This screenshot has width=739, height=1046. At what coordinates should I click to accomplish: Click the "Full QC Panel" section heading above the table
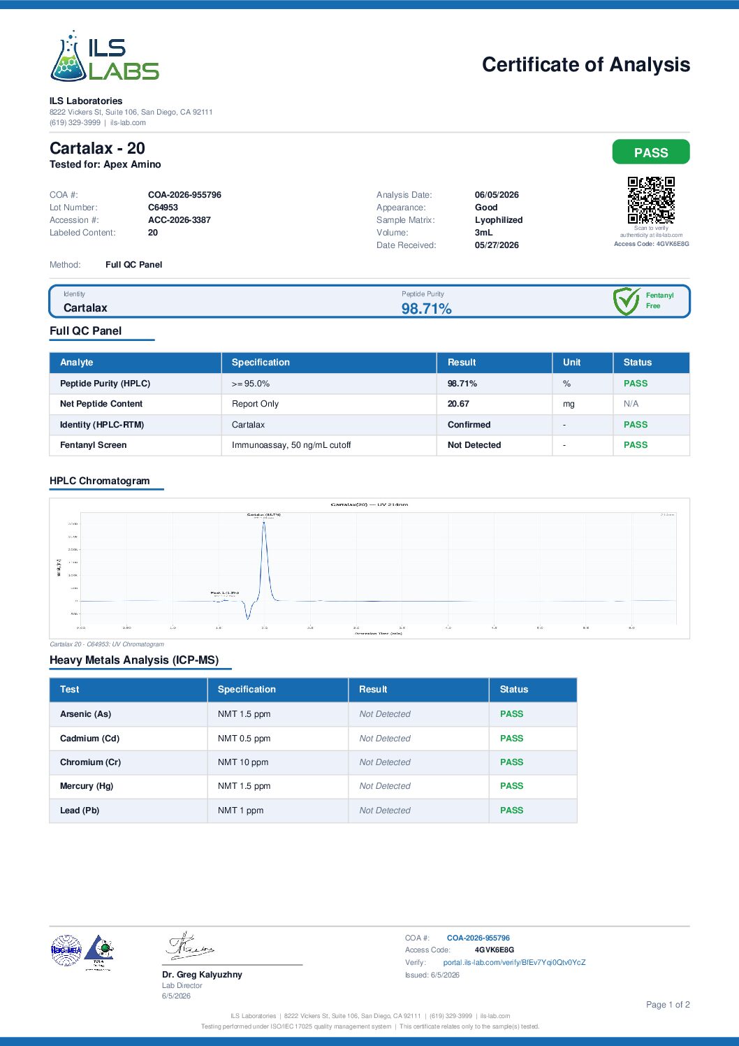(86, 331)
